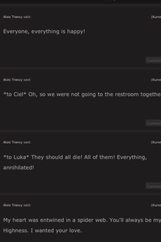Click the '*to Luka*' tag in the quote
Viewport: 161px width, 242px height.
(x=16, y=157)
